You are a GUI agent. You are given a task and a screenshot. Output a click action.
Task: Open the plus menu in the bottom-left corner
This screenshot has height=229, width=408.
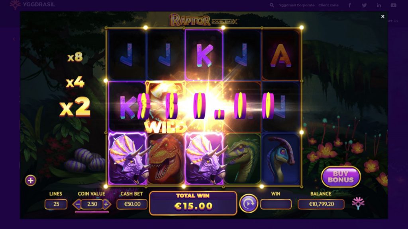tap(31, 180)
